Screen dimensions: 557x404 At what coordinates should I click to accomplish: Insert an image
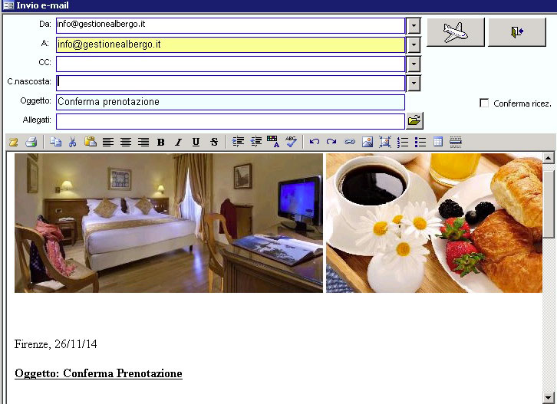coord(367,142)
